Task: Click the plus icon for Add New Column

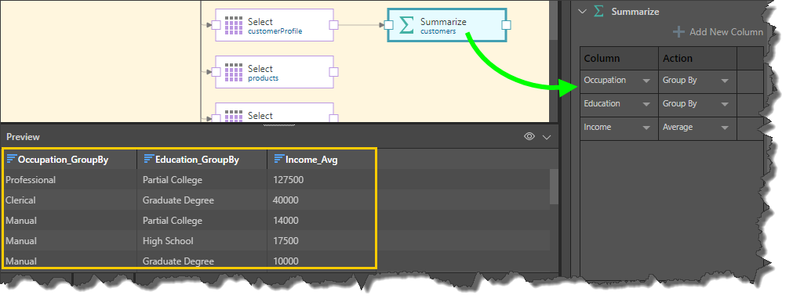Action: click(678, 32)
